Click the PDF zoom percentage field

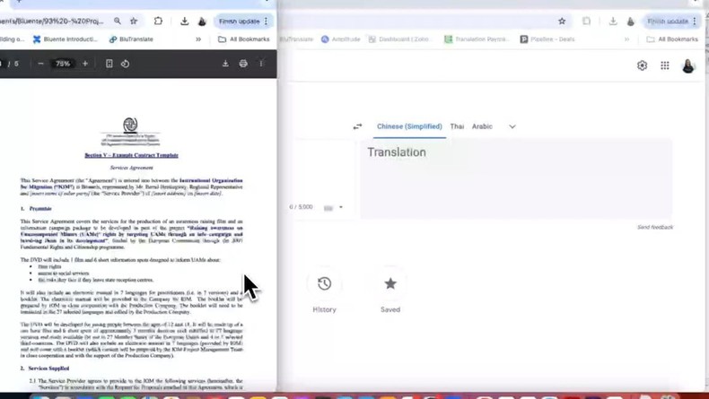click(x=63, y=64)
